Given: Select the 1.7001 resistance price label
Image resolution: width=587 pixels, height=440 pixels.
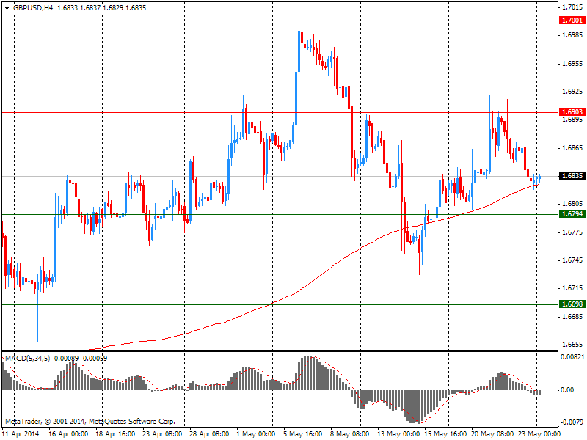Looking at the screenshot, I should click(x=572, y=21).
